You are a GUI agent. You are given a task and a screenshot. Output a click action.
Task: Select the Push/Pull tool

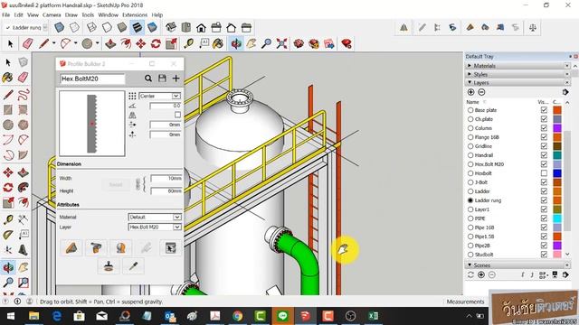(x=110, y=44)
